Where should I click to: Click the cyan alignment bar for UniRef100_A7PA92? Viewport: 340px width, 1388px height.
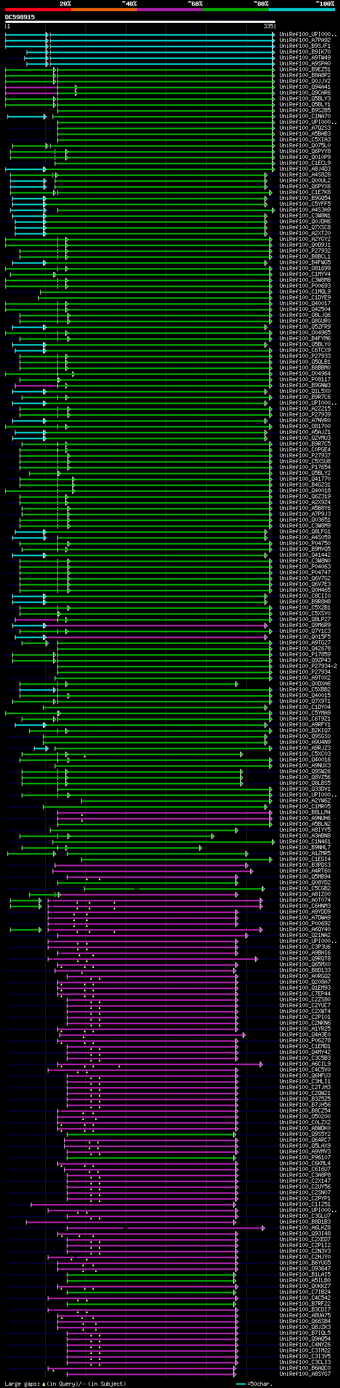[140, 40]
